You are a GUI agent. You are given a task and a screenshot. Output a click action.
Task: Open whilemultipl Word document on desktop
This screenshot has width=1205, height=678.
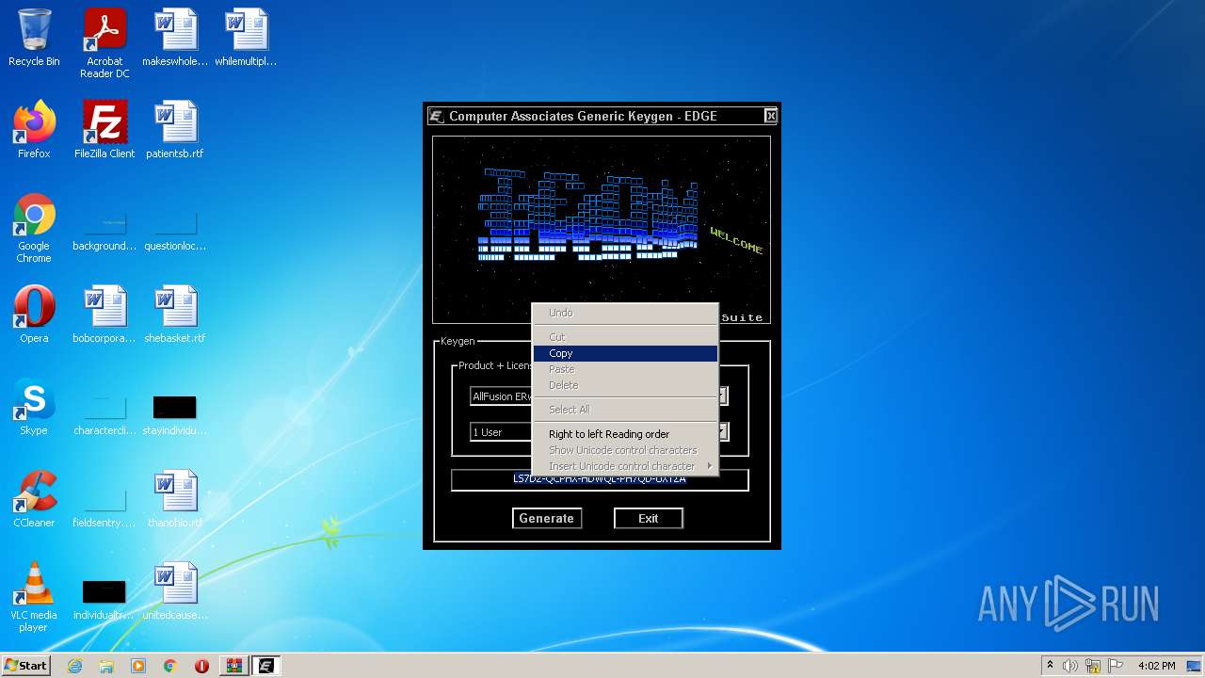coord(246,38)
